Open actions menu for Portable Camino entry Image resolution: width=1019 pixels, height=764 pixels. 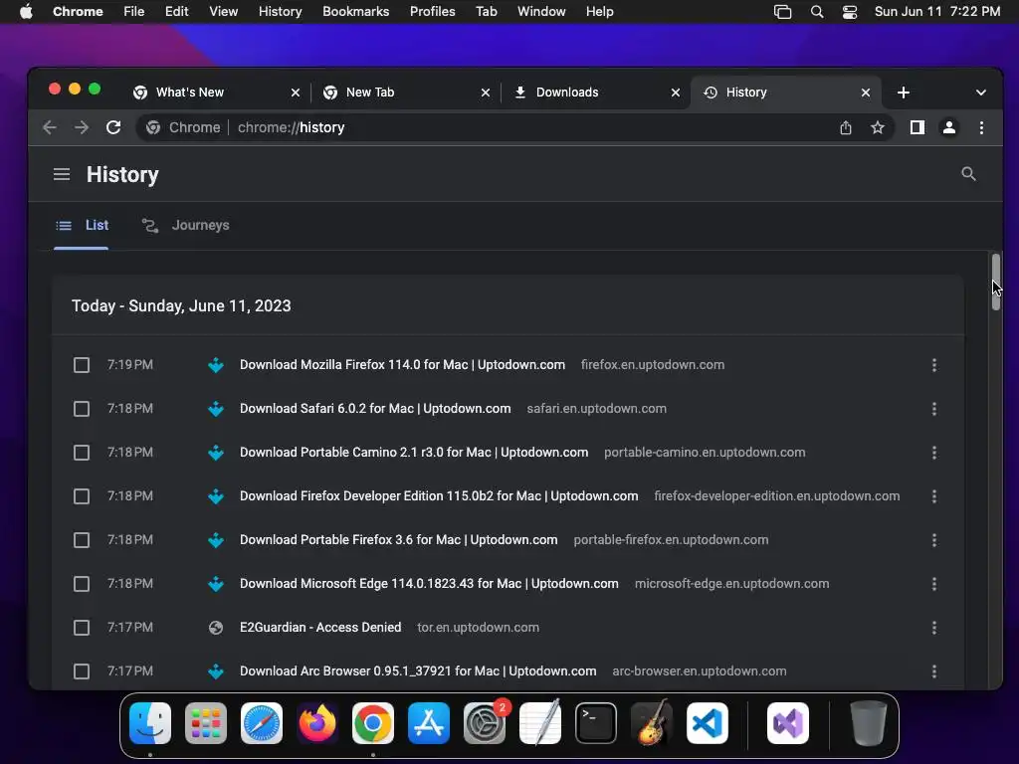(933, 453)
